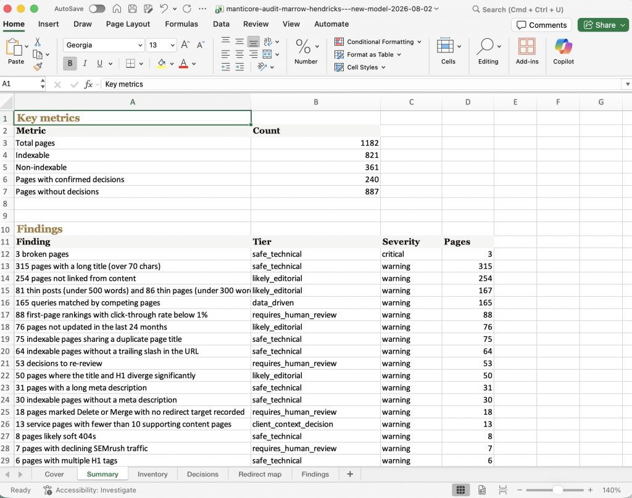Click the Merge and Center icon
Screen dimensions: 632x498
pyautogui.click(x=267, y=54)
